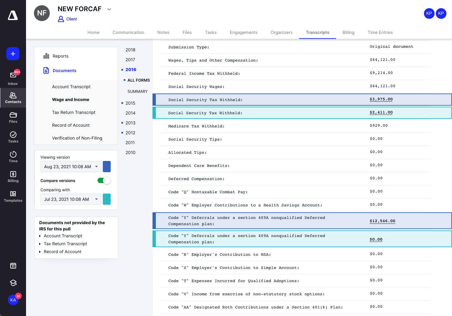Open the Organizers tab
The width and height of the screenshot is (452, 316).
tap(281, 32)
